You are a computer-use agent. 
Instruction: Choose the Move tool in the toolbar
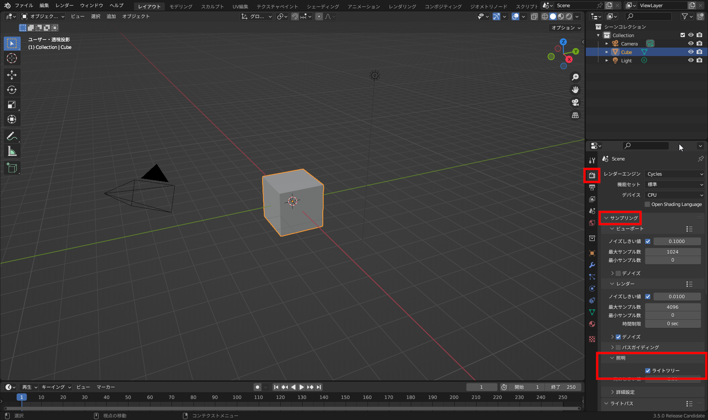12,75
